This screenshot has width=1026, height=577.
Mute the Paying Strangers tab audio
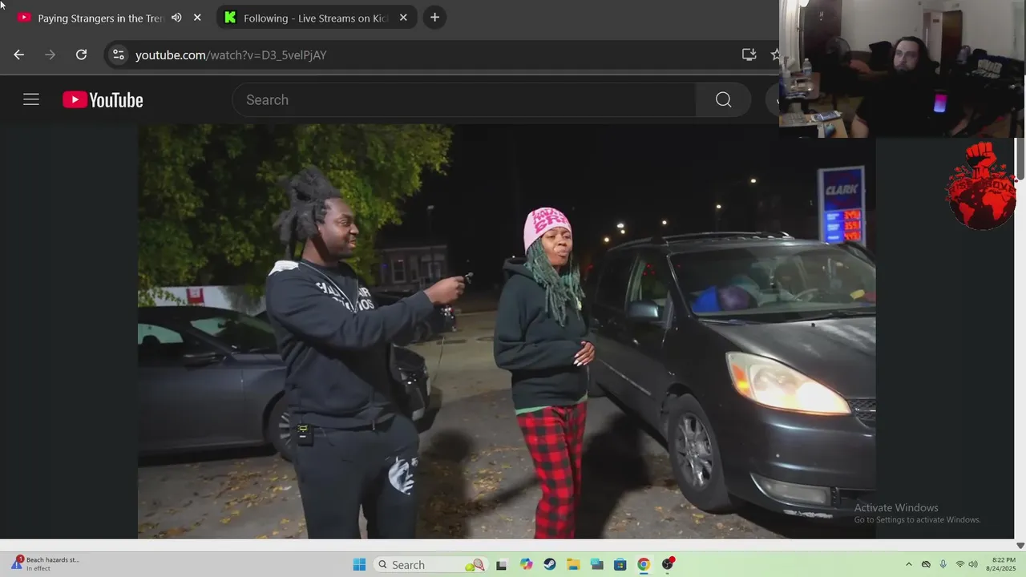(176, 18)
